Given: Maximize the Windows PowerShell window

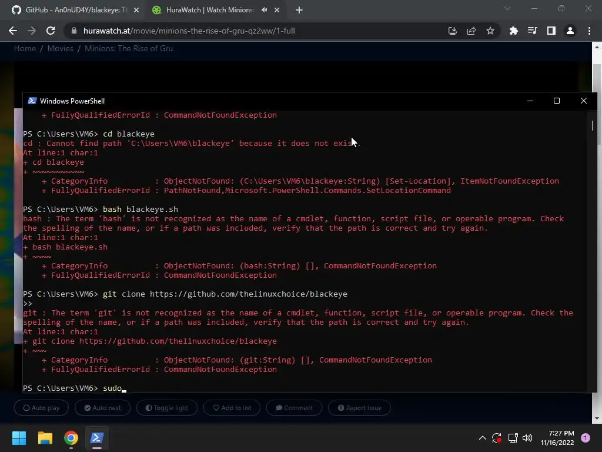Looking at the screenshot, I should [x=557, y=101].
